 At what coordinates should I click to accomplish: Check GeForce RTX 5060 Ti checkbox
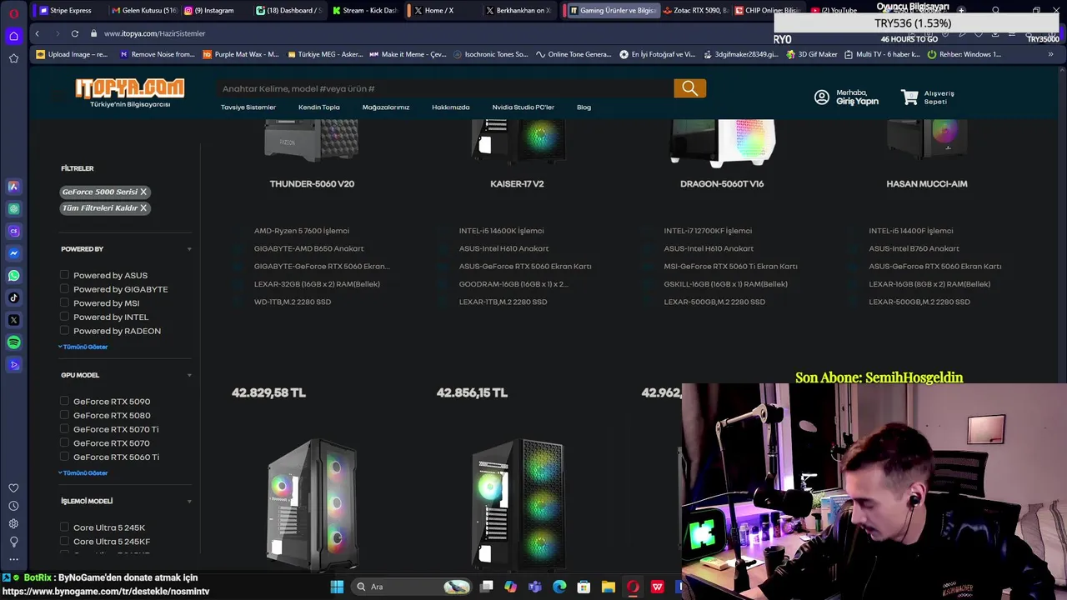click(64, 457)
